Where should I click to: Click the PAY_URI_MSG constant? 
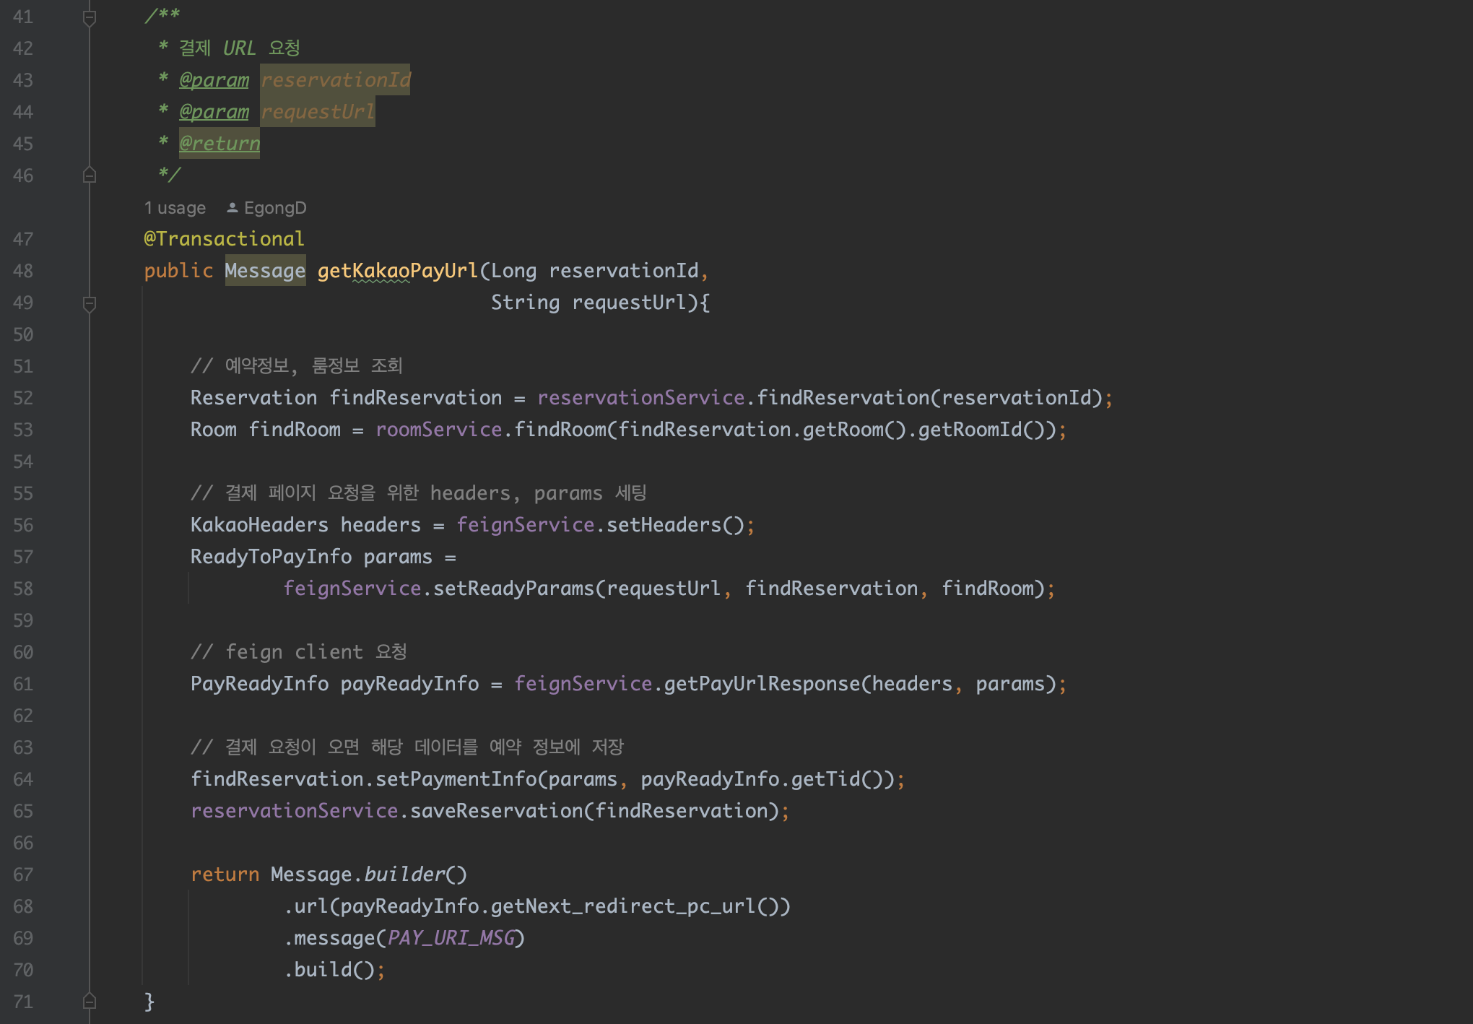[x=451, y=938]
